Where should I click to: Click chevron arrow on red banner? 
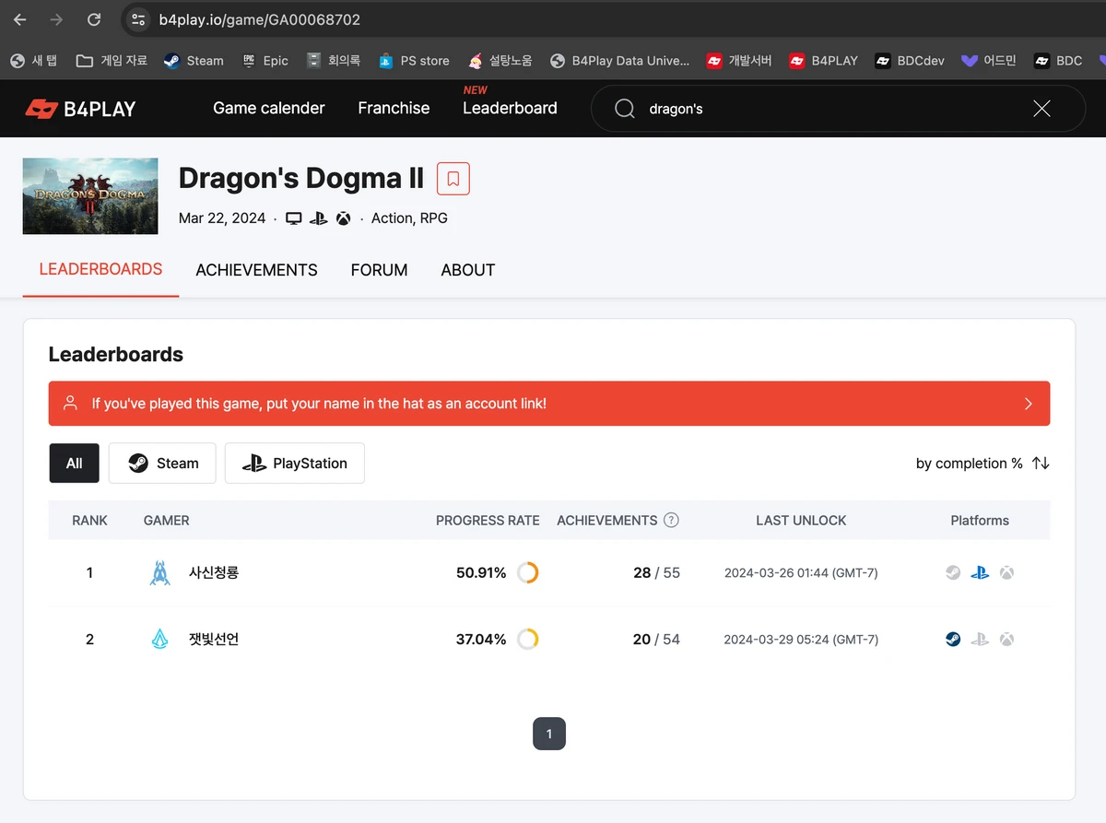pos(1029,404)
